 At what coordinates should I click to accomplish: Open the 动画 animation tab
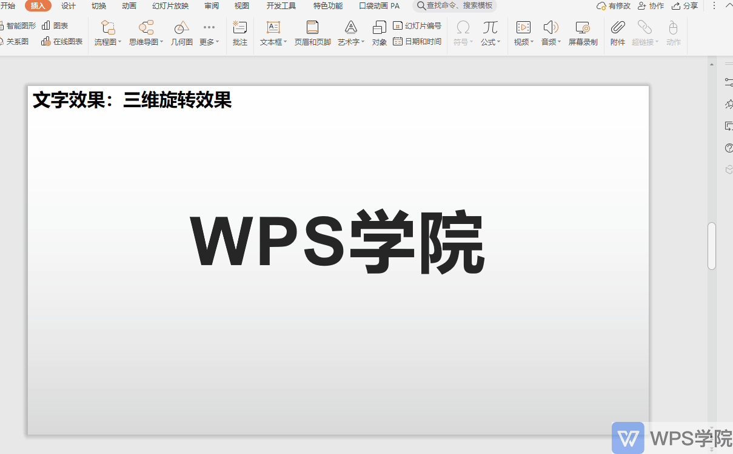pos(129,6)
